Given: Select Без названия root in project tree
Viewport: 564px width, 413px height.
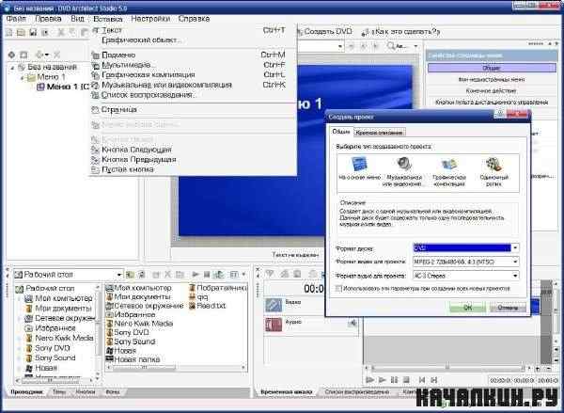Looking at the screenshot, I should coord(52,67).
